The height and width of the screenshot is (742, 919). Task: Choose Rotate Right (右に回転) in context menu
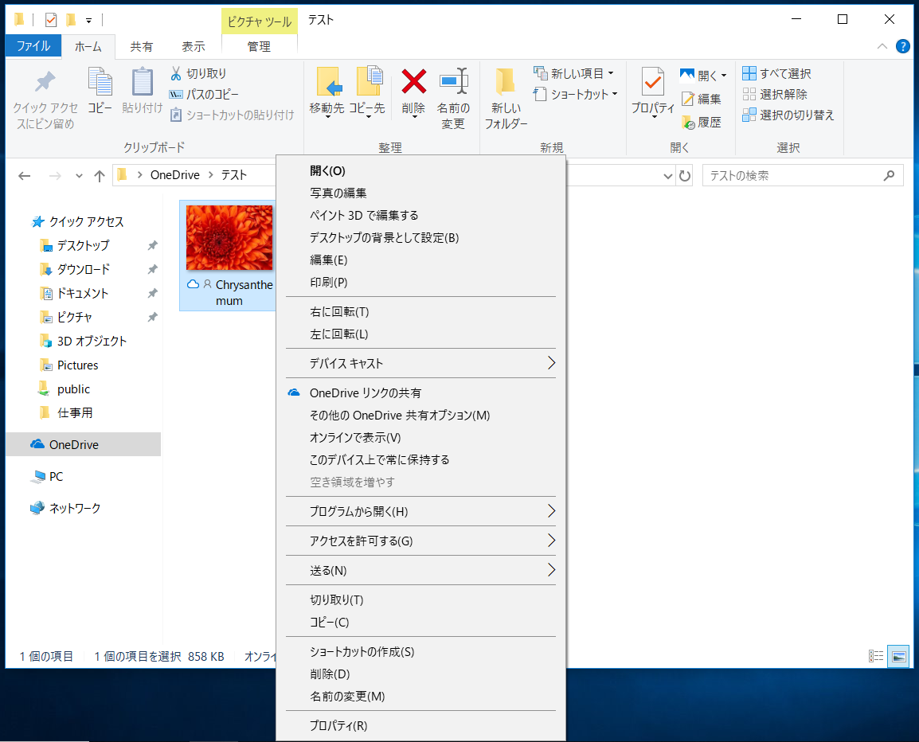point(339,312)
